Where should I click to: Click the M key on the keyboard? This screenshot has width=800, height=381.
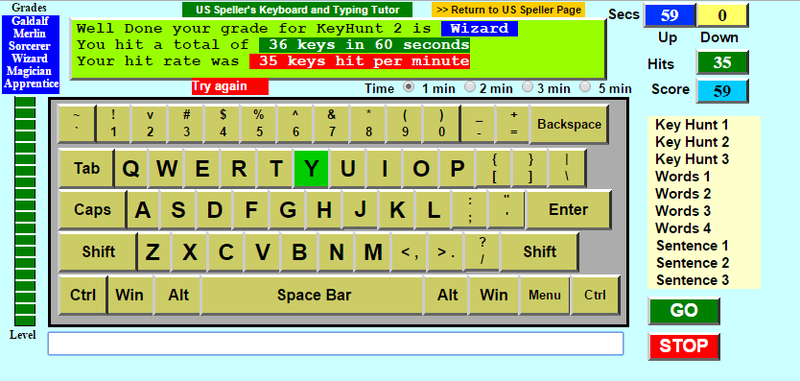[x=373, y=251]
